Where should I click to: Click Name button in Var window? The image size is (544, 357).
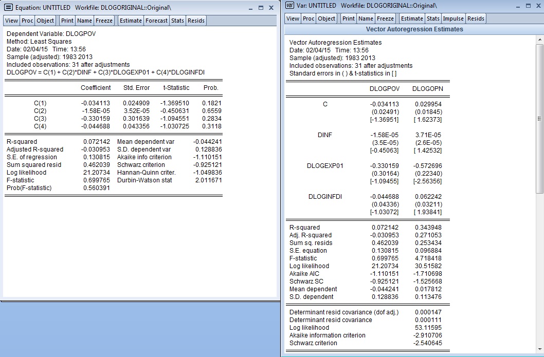[x=366, y=18]
